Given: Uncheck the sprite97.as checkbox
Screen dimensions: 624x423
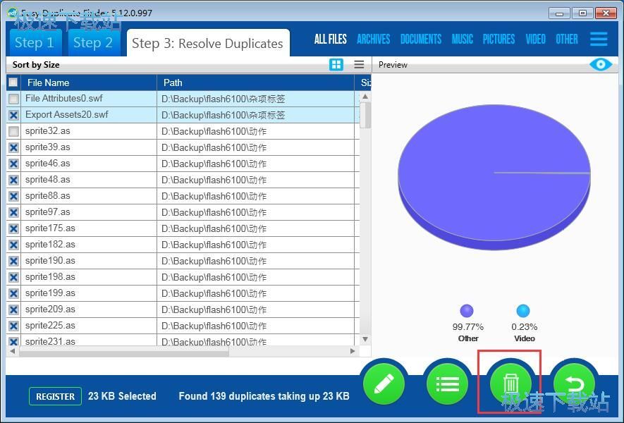Looking at the screenshot, I should click(13, 212).
